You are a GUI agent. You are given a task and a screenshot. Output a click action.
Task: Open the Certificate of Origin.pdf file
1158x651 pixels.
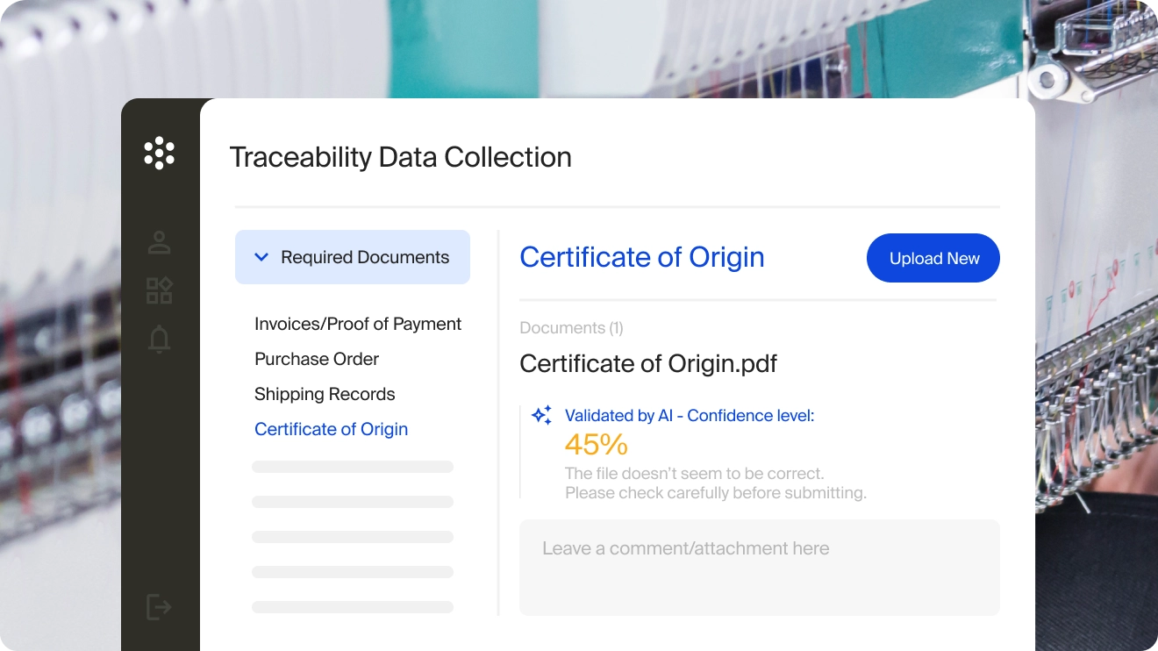[647, 363]
